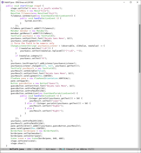Click the textProperty().addListener line
The height and width of the screenshot is (153, 141).
click(x=44, y=63)
